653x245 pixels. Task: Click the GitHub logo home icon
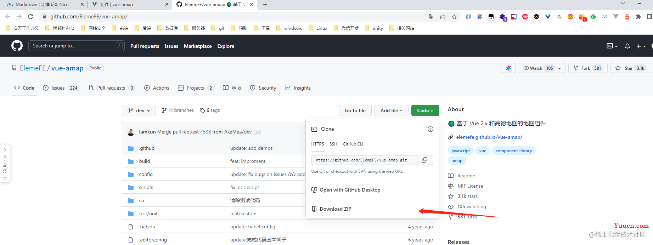[x=17, y=46]
